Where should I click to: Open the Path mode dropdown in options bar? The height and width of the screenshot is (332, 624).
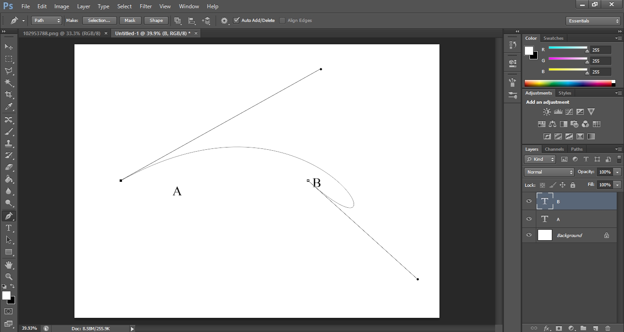[x=46, y=20]
